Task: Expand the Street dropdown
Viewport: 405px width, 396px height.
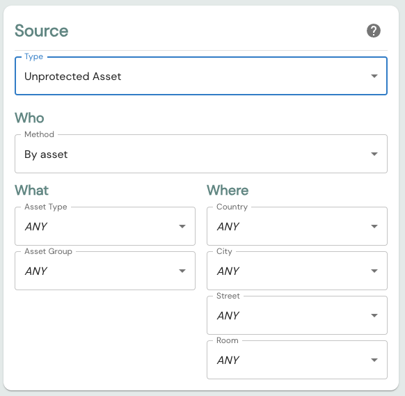Action: [x=297, y=315]
